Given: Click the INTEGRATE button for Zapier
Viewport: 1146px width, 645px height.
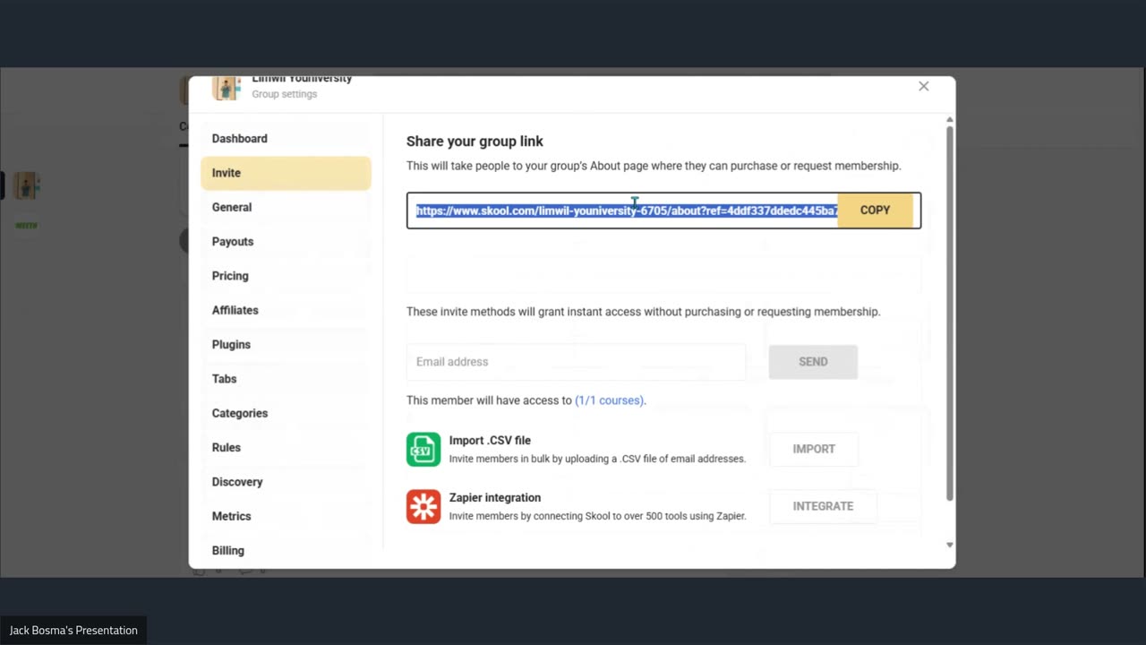Looking at the screenshot, I should point(823,506).
